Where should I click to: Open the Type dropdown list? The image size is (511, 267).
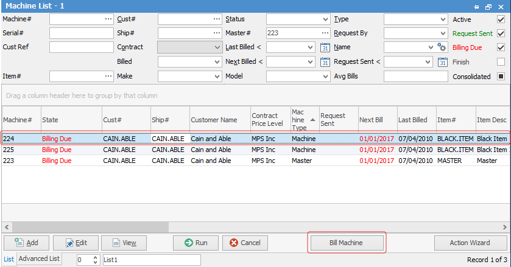[x=443, y=19]
